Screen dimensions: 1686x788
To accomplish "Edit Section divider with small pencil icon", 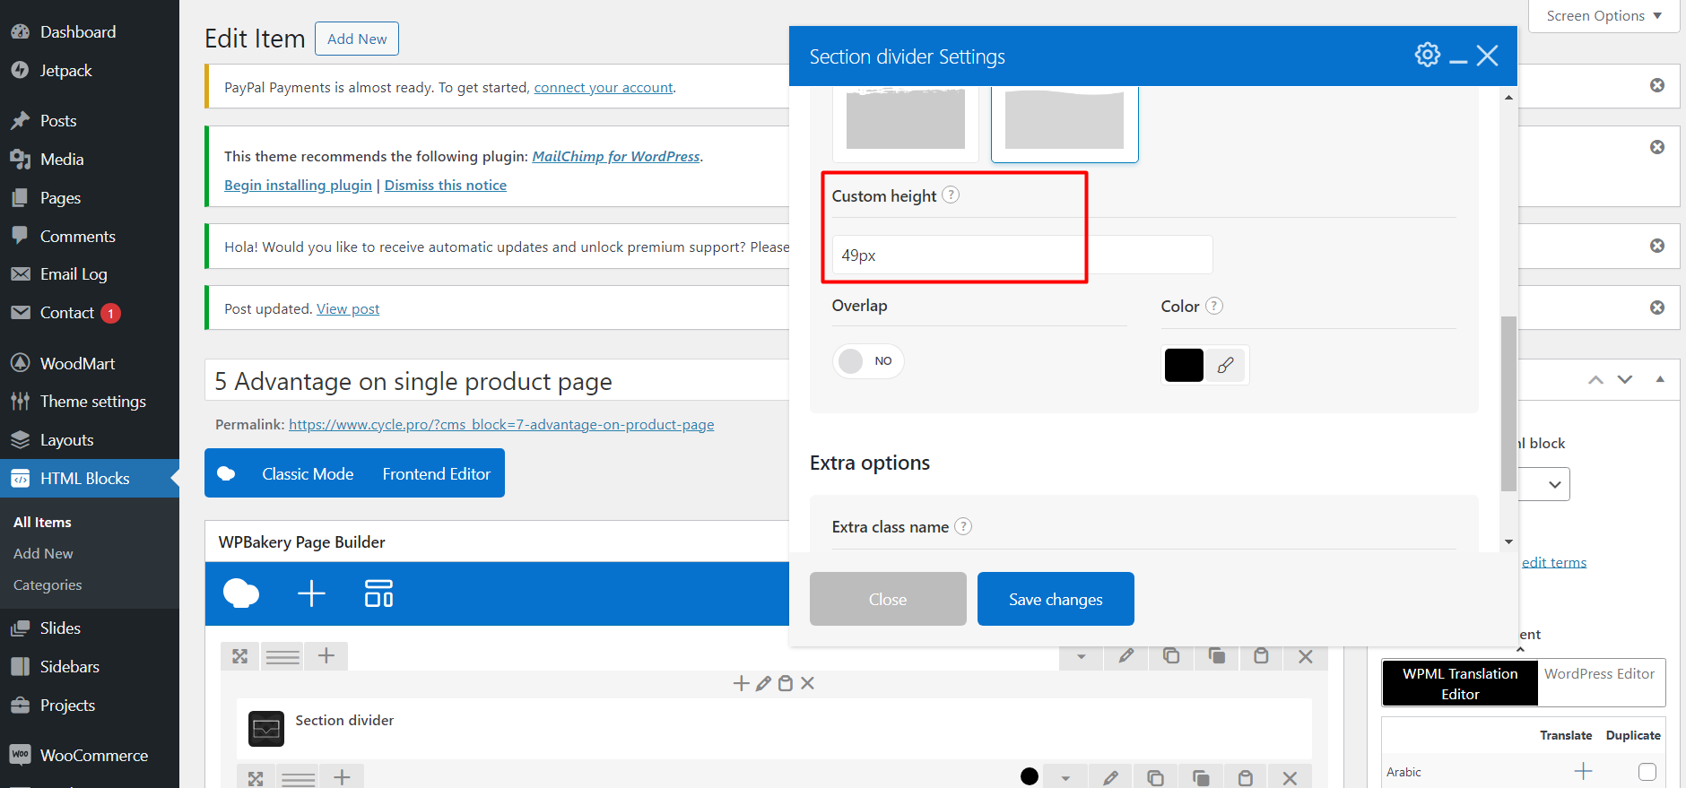I will pos(763,683).
